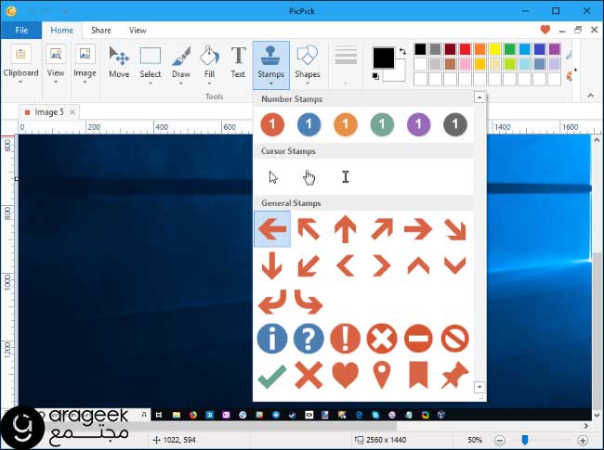The height and width of the screenshot is (450, 604).
Task: Pick the down-right diagonal arrow stamp
Action: point(455,229)
